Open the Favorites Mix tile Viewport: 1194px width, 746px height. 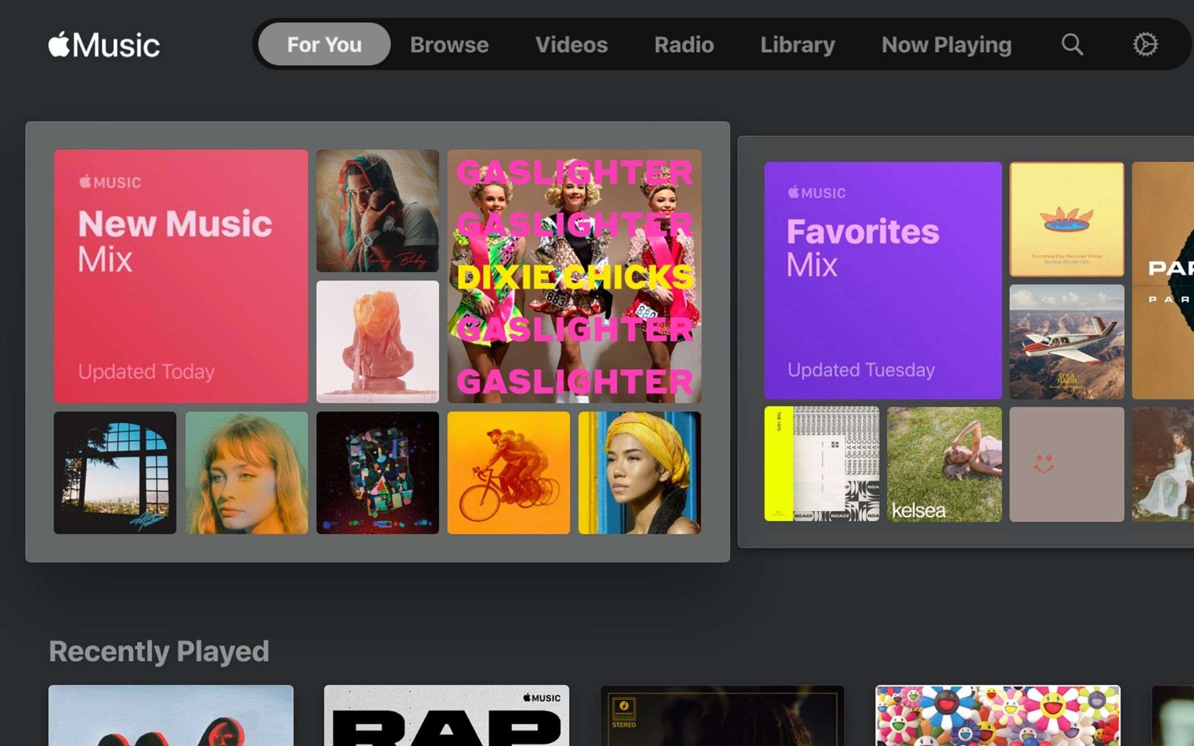click(x=883, y=280)
